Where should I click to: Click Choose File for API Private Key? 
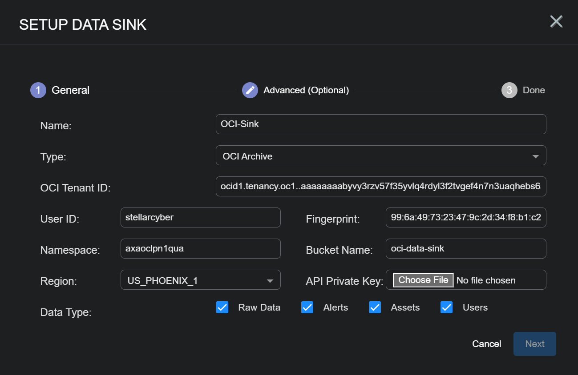click(x=423, y=280)
